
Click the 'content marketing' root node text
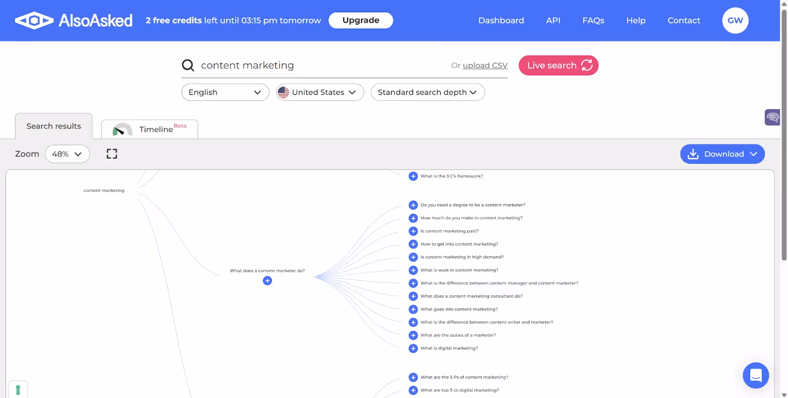[x=104, y=190]
